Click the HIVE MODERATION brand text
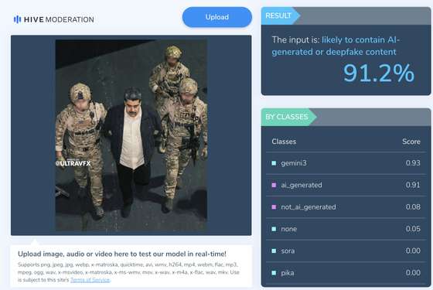 tap(59, 19)
